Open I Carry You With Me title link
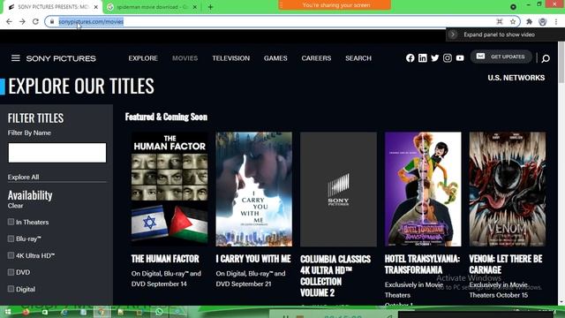This screenshot has width=565, height=318. pos(253,259)
